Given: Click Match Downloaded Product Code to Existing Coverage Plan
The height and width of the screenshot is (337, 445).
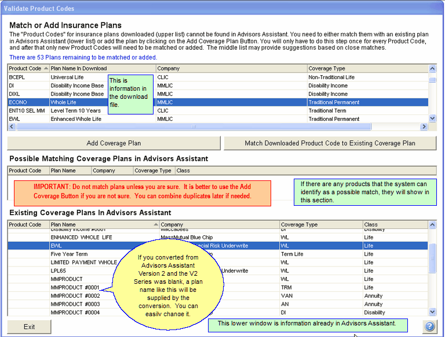Looking at the screenshot, I should click(x=330, y=143).
